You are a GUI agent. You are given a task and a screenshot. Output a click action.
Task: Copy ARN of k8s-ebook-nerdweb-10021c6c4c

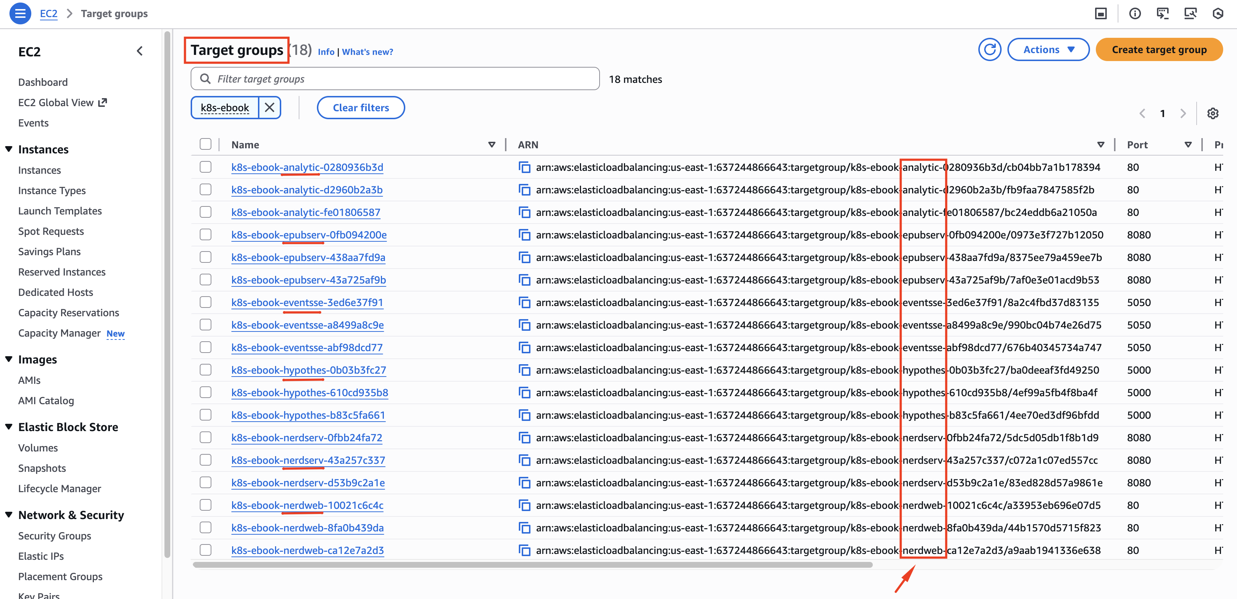(x=524, y=506)
